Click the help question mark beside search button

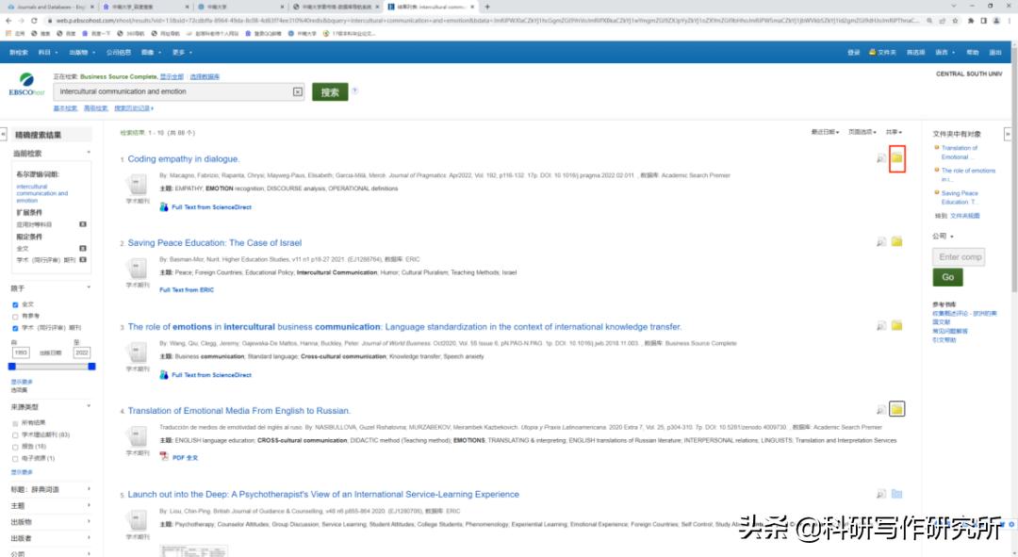point(354,90)
